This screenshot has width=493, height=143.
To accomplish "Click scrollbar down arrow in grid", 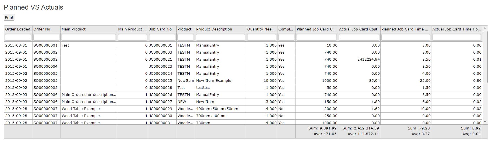I will point(485,122).
